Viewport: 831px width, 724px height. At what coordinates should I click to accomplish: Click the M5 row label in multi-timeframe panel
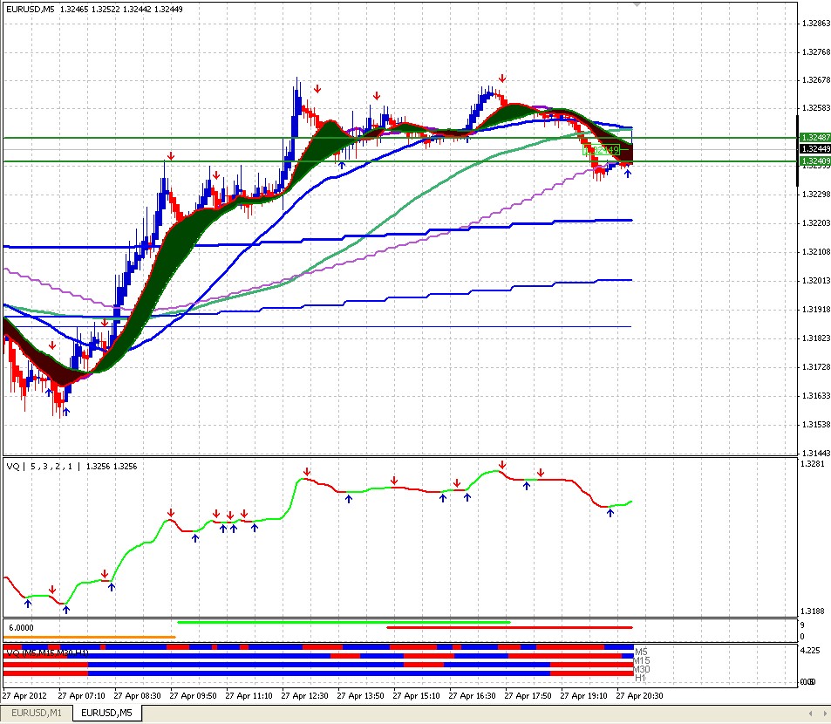(641, 652)
